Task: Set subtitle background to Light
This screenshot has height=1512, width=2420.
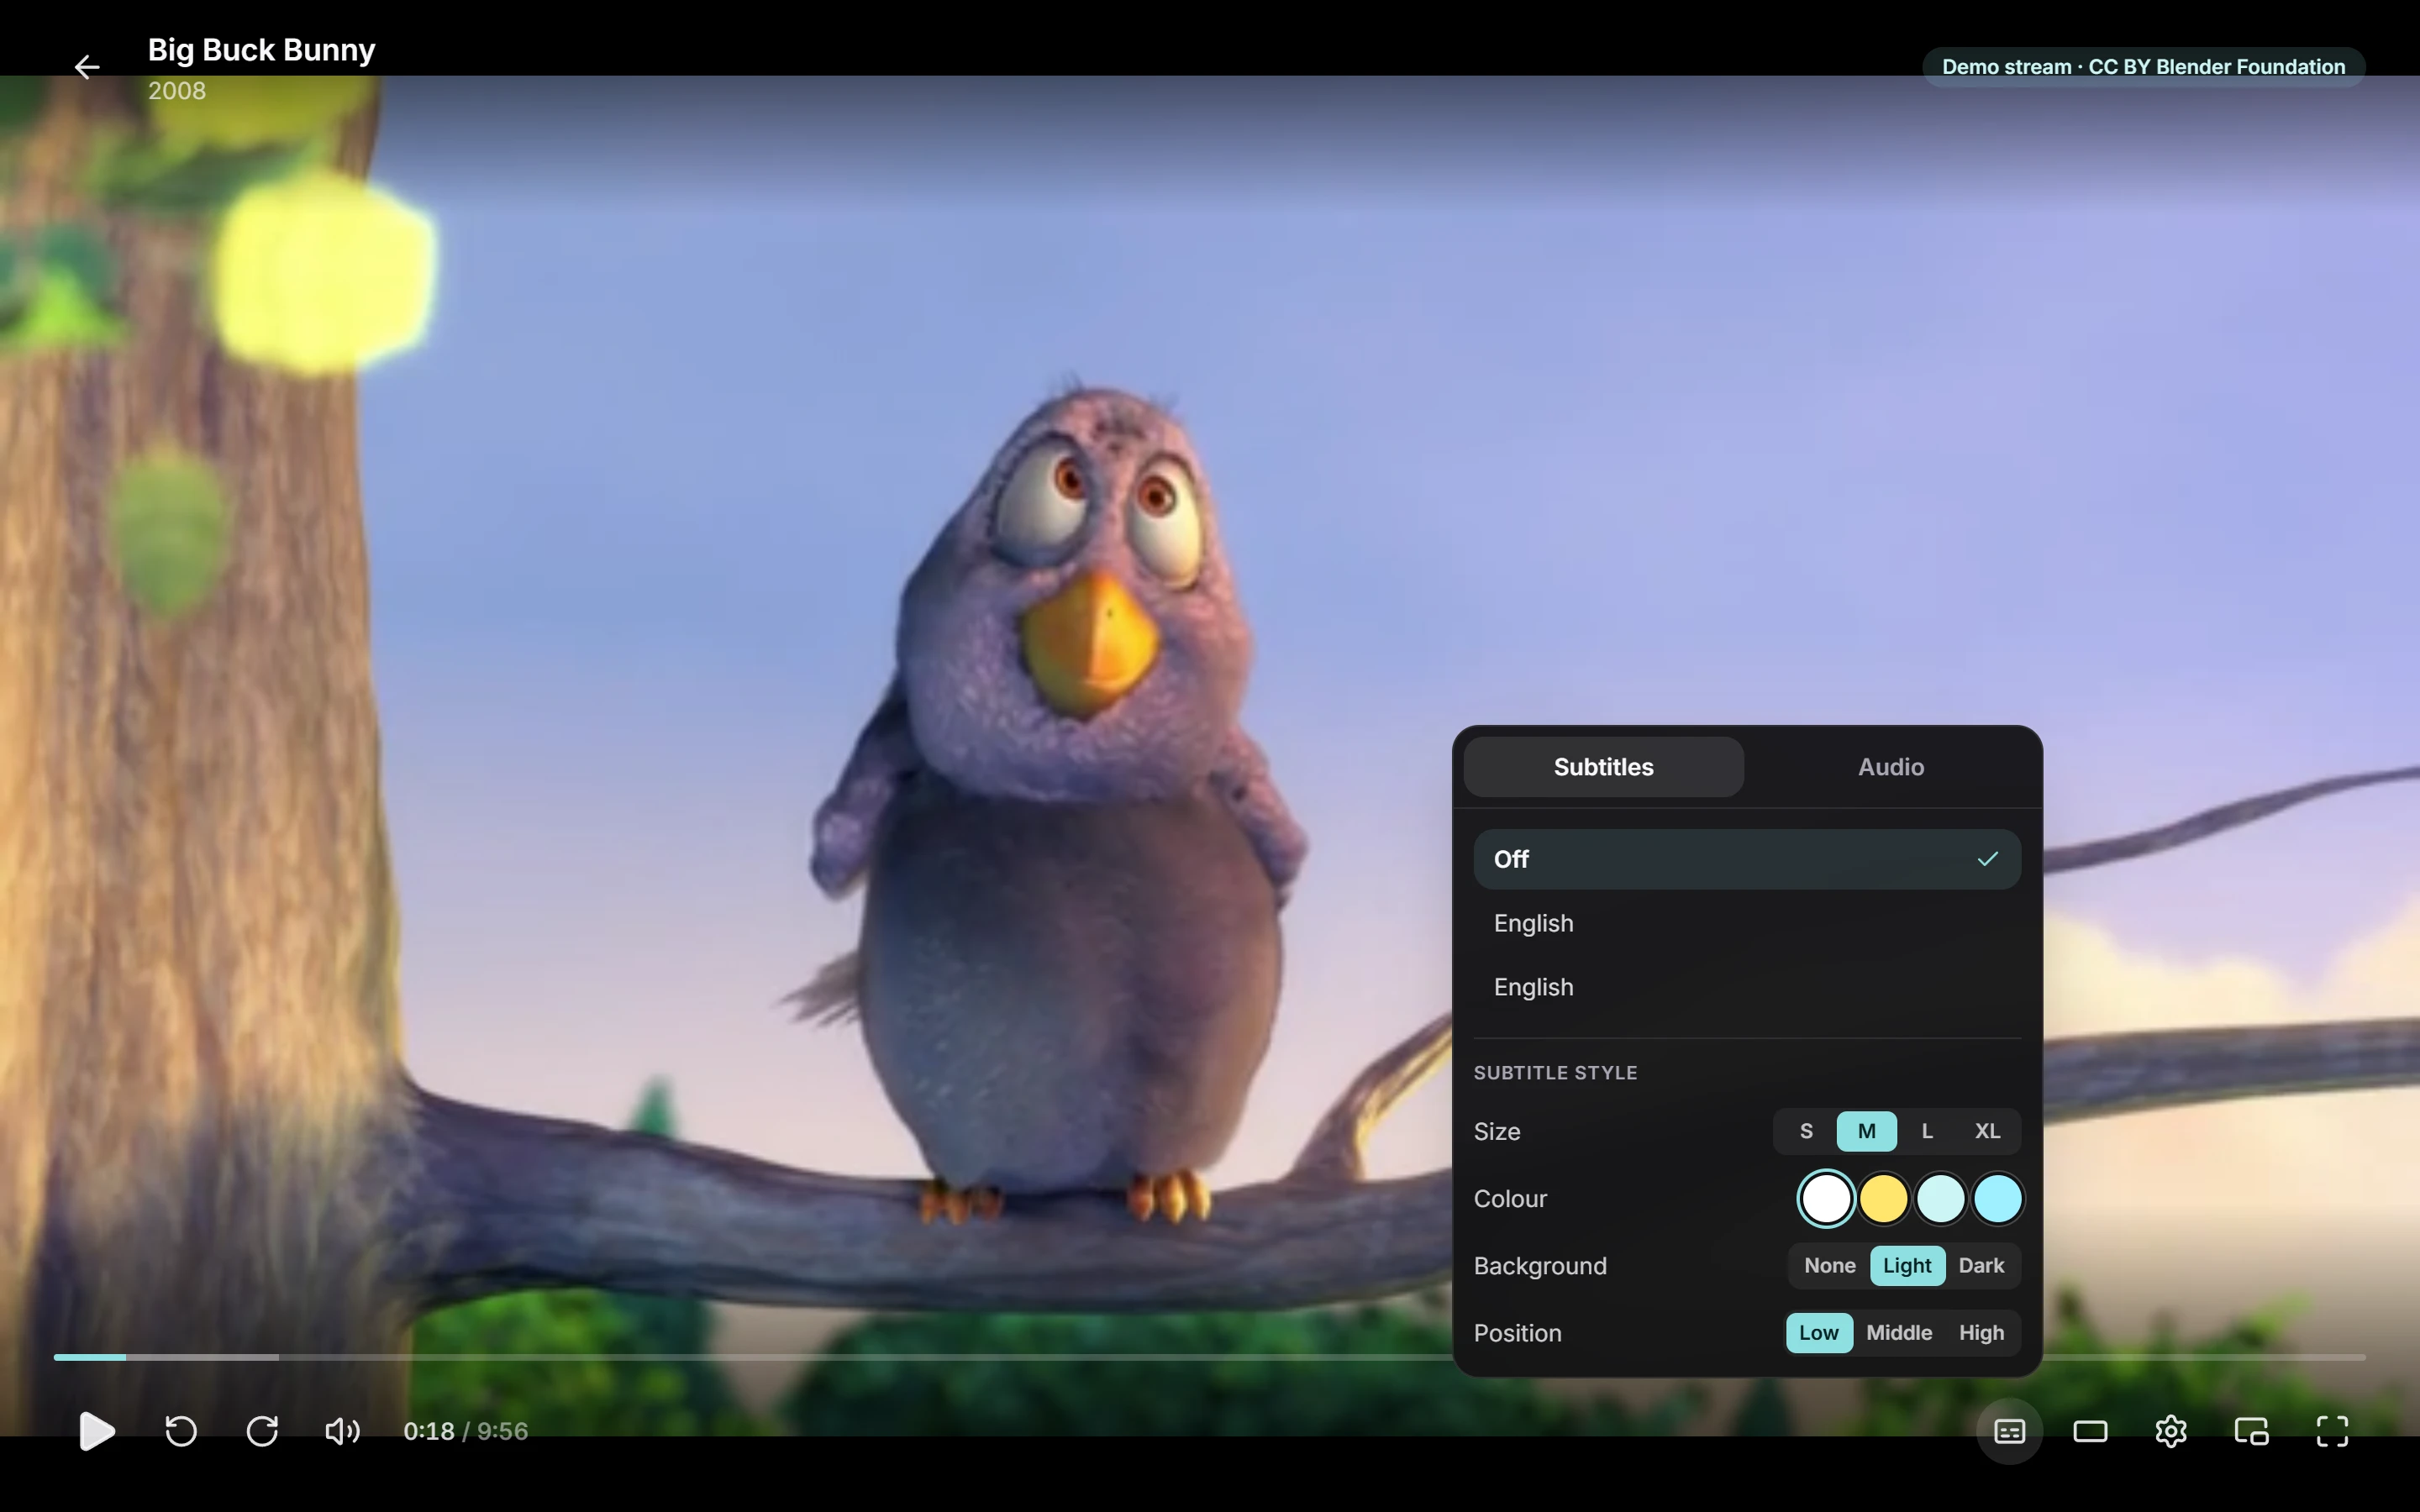Action: point(1907,1266)
